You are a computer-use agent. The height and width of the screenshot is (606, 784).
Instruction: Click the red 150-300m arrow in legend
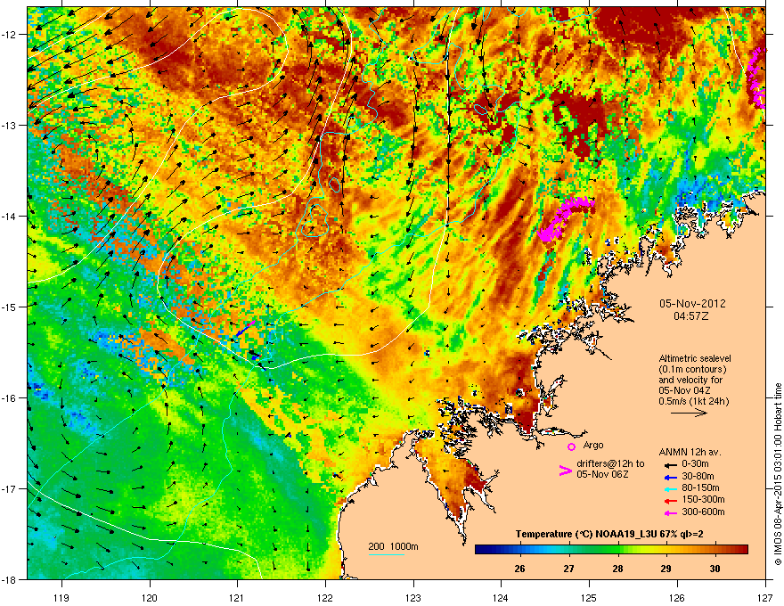[670, 500]
